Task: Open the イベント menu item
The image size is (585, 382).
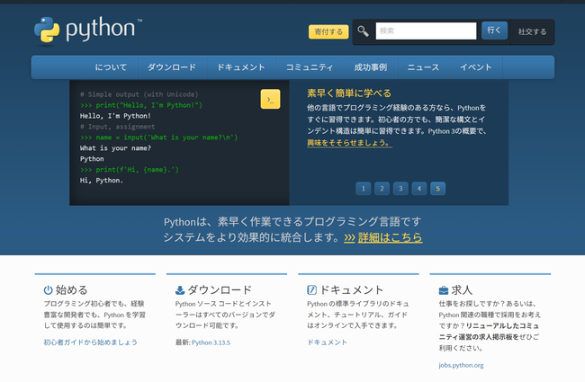Action: [x=476, y=67]
